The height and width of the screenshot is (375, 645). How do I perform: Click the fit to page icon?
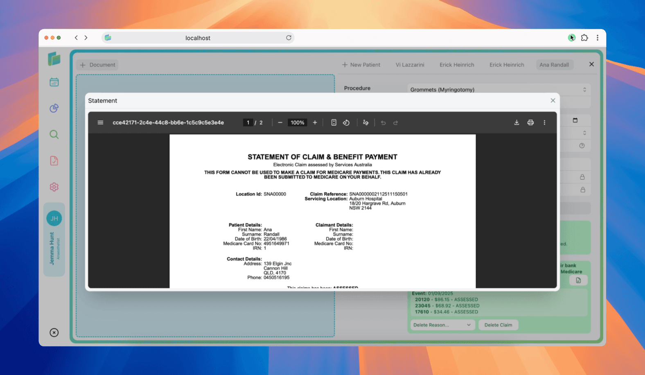pyautogui.click(x=334, y=122)
